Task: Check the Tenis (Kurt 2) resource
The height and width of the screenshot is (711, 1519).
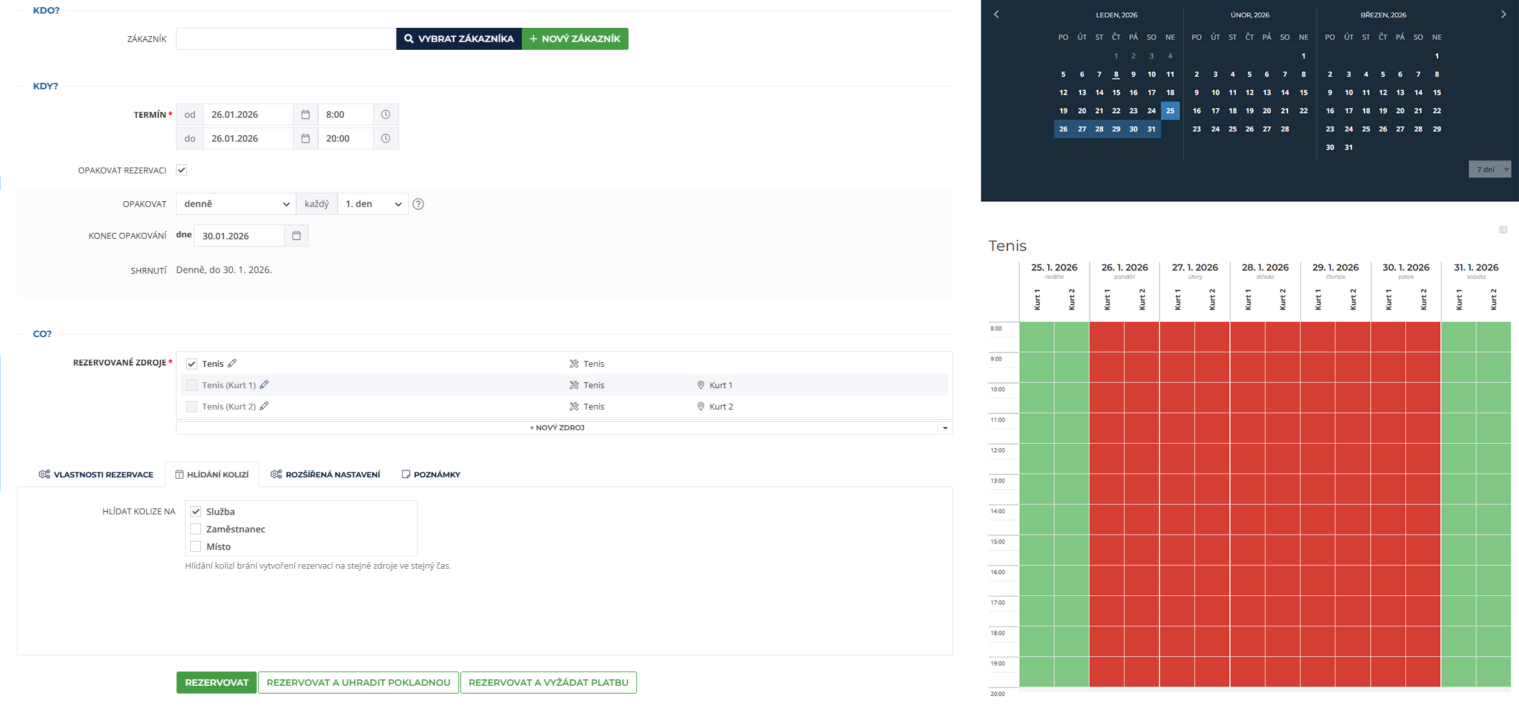Action: (x=191, y=407)
